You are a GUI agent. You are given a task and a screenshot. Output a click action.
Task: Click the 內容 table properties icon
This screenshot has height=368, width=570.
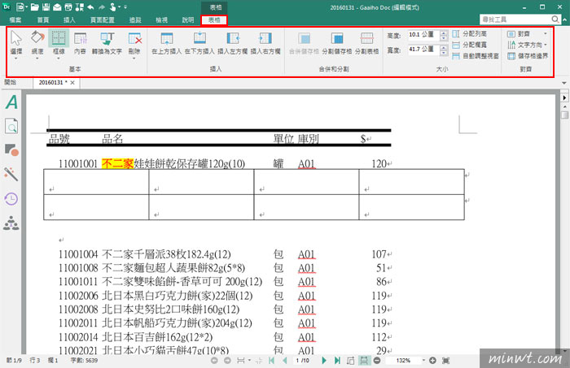coord(80,38)
